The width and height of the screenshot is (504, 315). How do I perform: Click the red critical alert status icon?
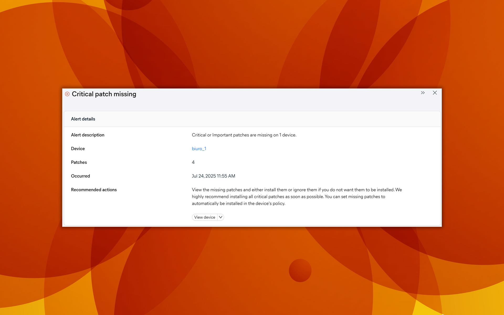[x=67, y=94]
